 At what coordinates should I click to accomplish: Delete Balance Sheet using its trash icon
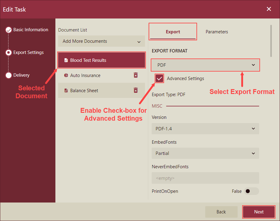136,90
